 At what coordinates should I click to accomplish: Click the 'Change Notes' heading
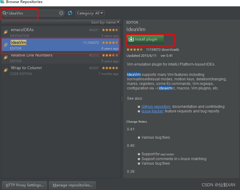pyautogui.click(x=137, y=122)
